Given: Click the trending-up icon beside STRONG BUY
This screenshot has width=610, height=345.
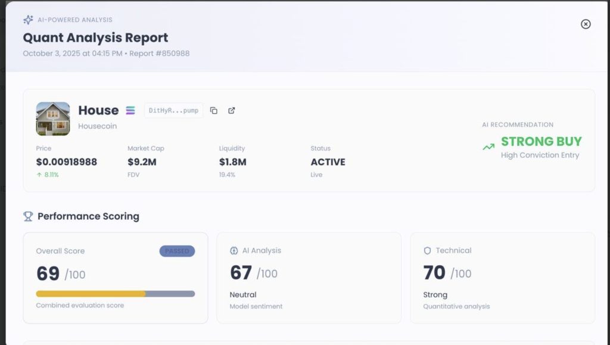Looking at the screenshot, I should pyautogui.click(x=488, y=147).
